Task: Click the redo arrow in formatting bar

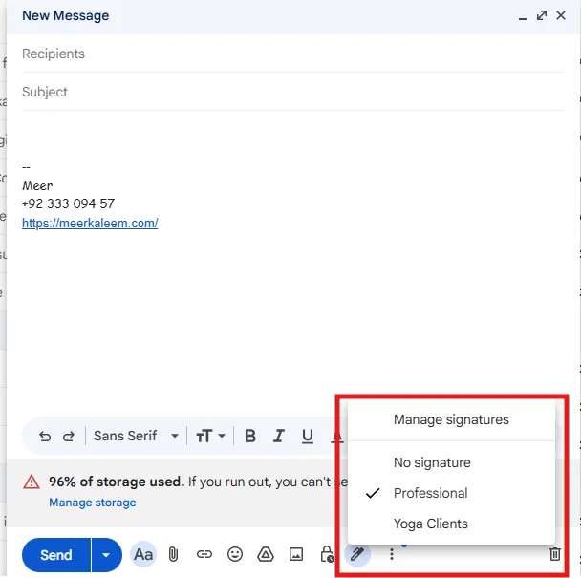Action: (x=68, y=437)
